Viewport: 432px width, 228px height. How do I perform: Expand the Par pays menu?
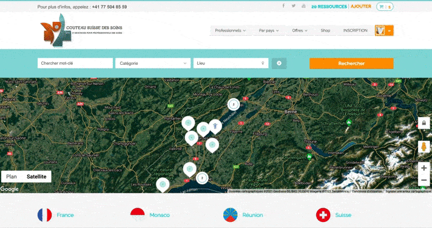click(x=269, y=30)
